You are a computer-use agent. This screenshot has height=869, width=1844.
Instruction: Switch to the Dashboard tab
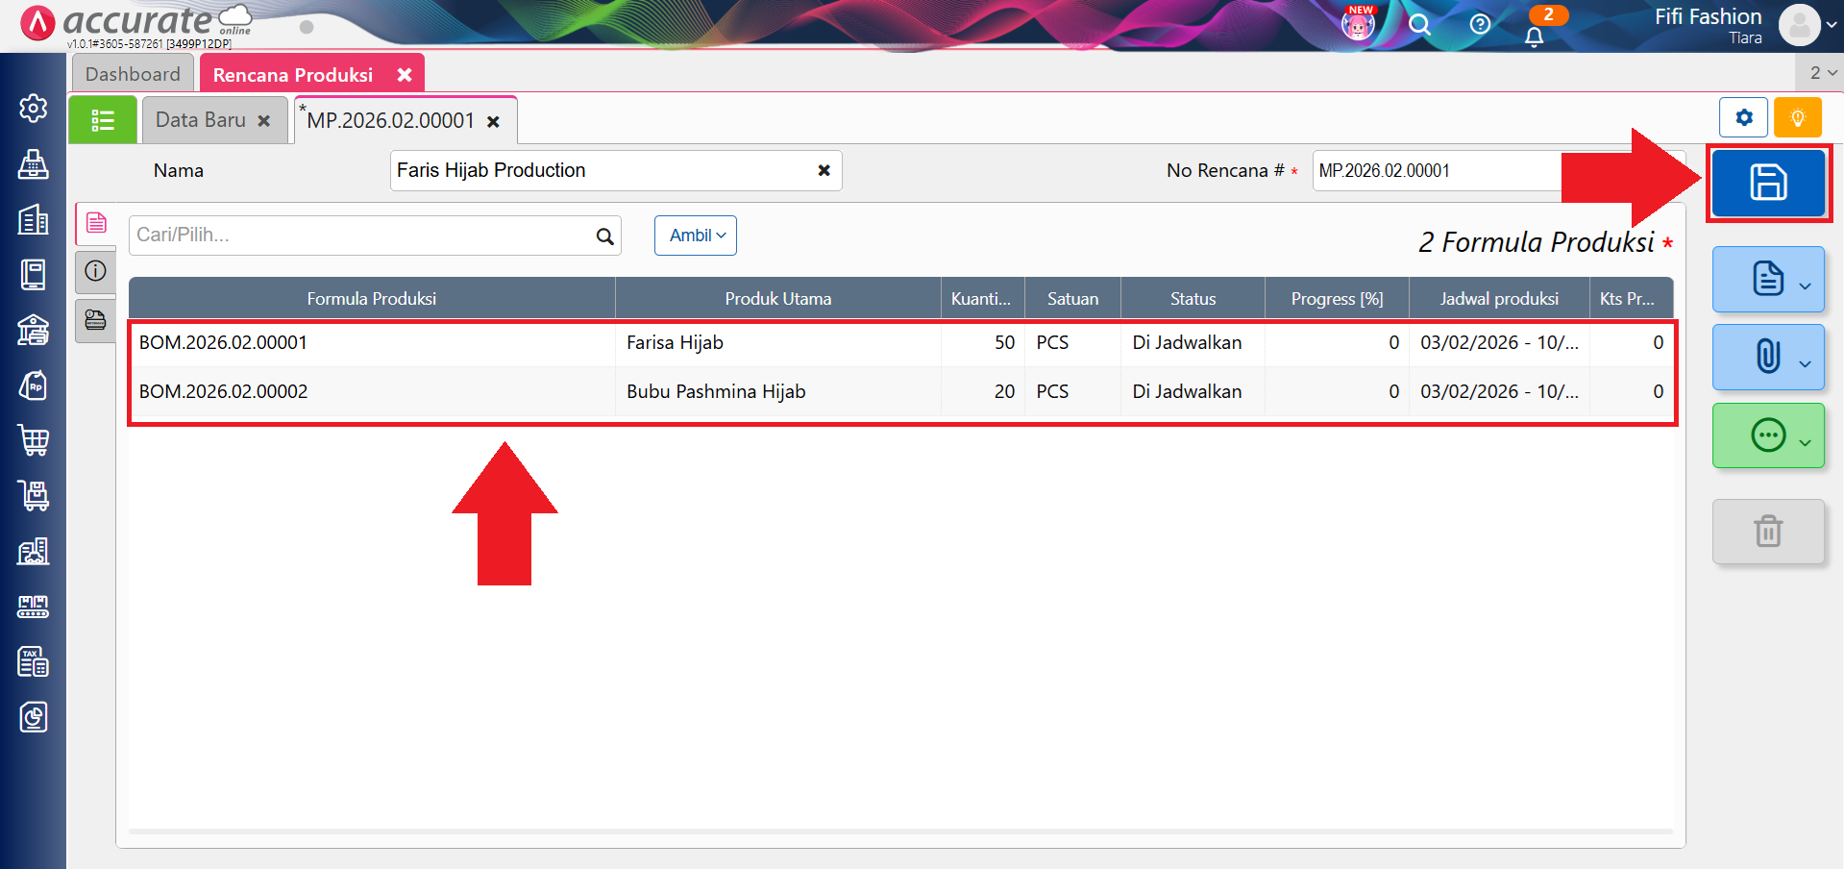pyautogui.click(x=133, y=74)
